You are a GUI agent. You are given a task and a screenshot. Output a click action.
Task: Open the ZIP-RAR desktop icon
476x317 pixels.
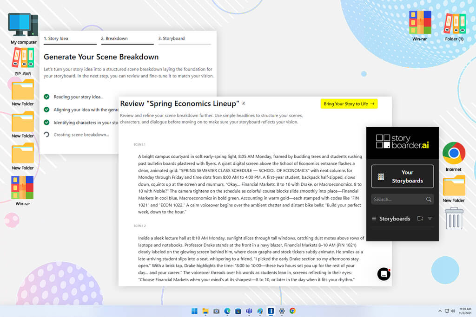click(23, 62)
